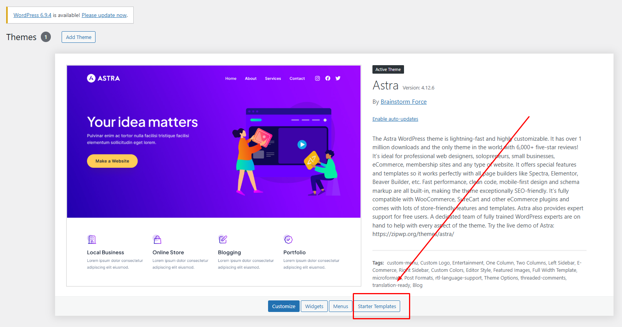Click the Blogging pencil icon
This screenshot has width=622, height=327.
point(223,239)
